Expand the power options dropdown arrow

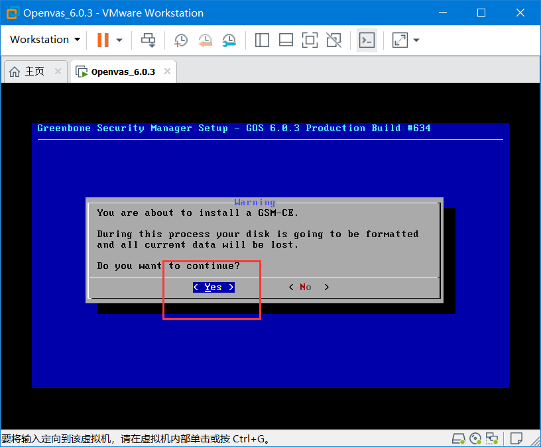pyautogui.click(x=119, y=40)
